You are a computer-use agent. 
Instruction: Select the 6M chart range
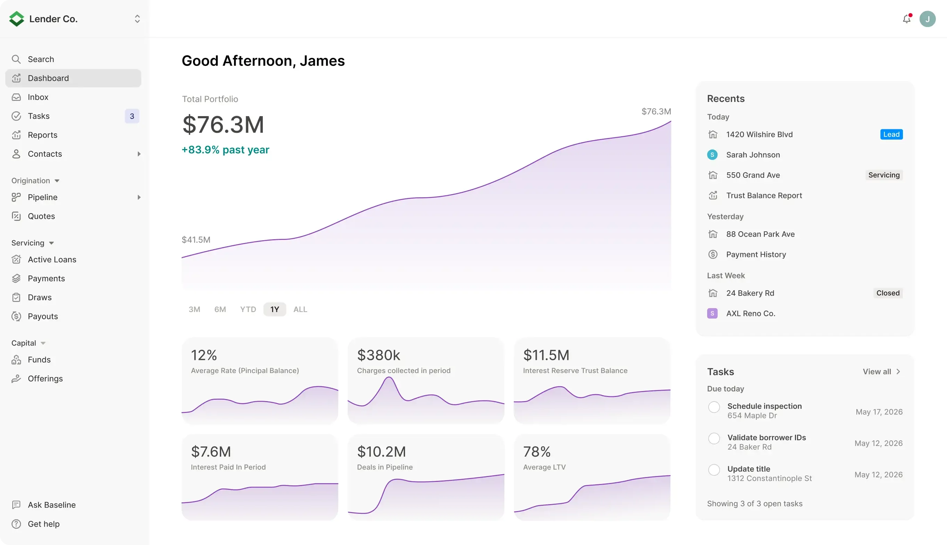pos(220,310)
